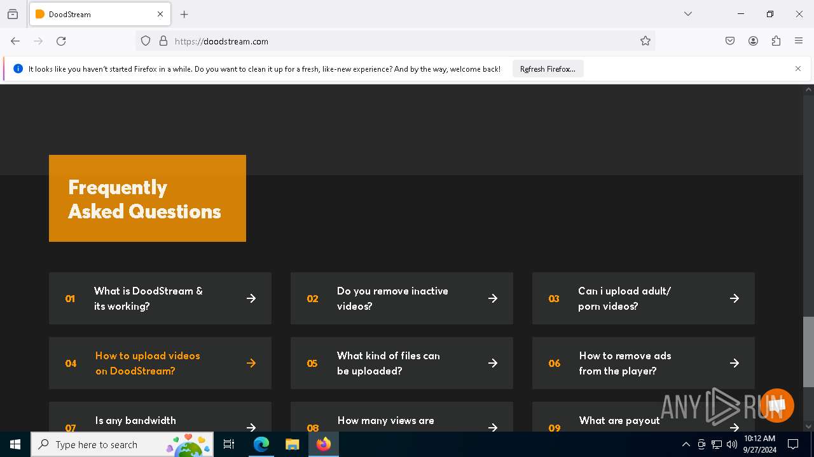The height and width of the screenshot is (457, 814).
Task: Click orange arrow on FAQ 04
Action: tap(251, 363)
